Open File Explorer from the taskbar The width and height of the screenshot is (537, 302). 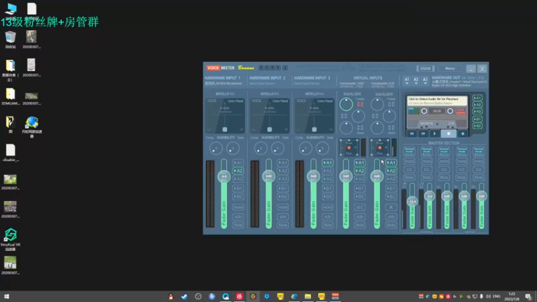point(307,297)
